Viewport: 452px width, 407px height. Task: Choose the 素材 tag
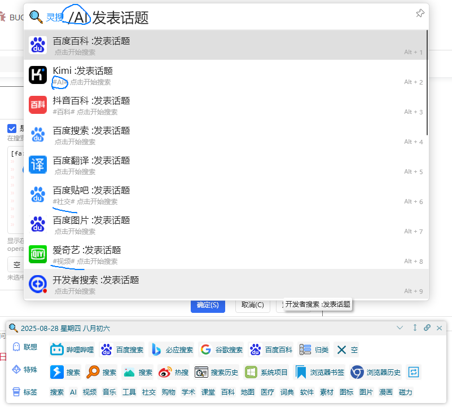327,392
